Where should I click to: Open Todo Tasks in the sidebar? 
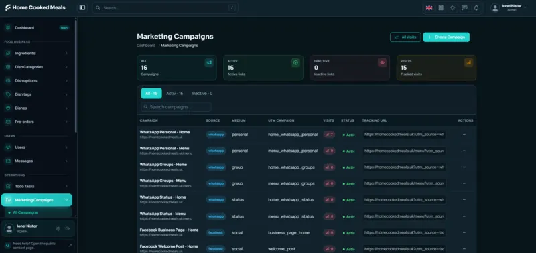37,187
